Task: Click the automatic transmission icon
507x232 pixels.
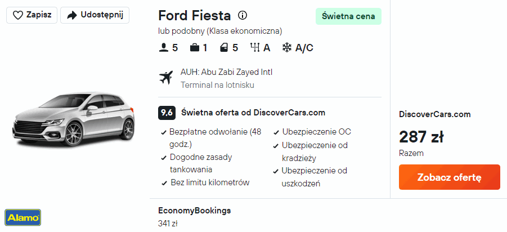Action: click(x=254, y=48)
